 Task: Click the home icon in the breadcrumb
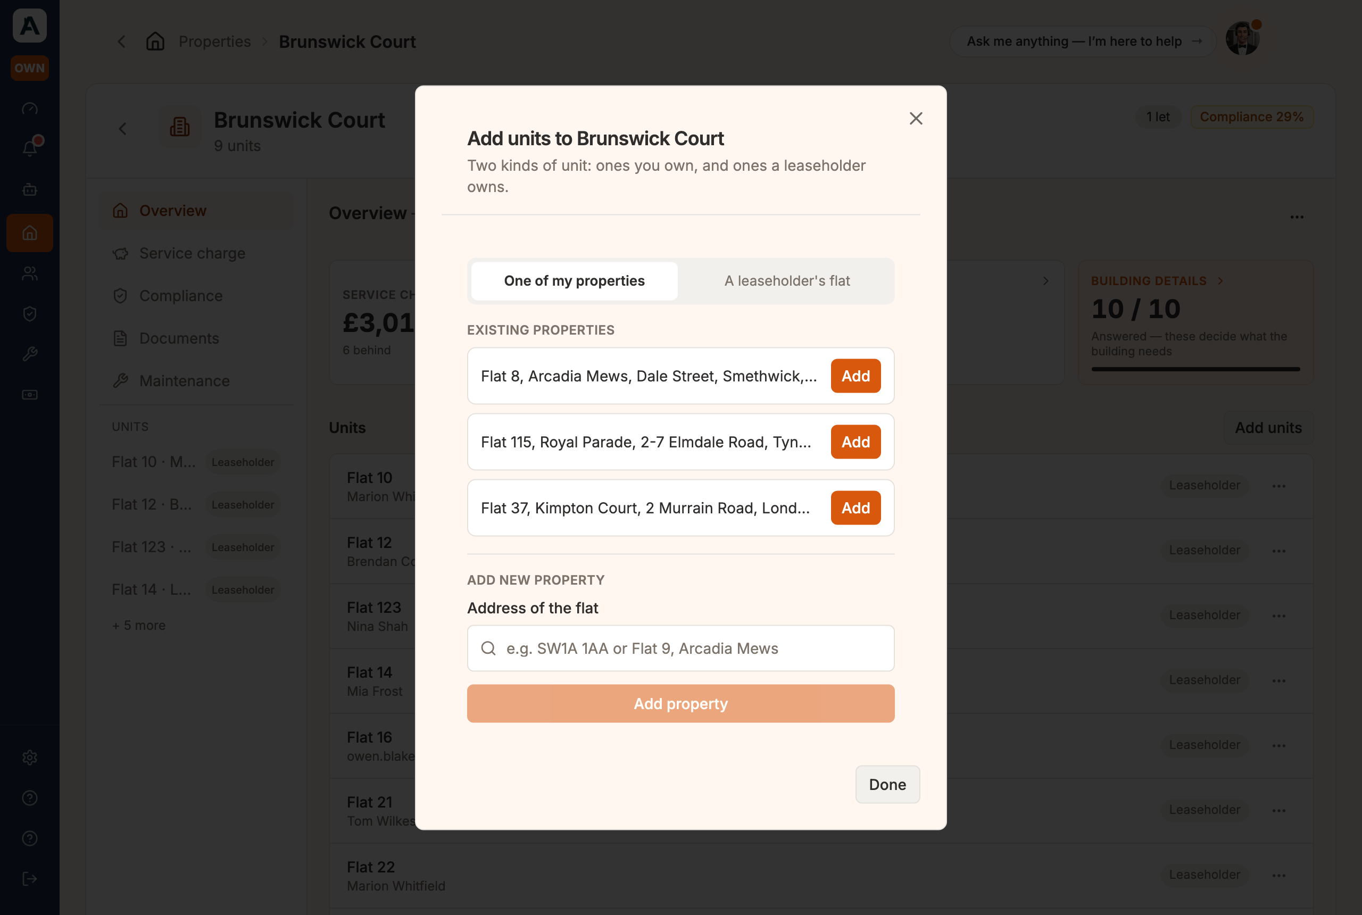(155, 41)
